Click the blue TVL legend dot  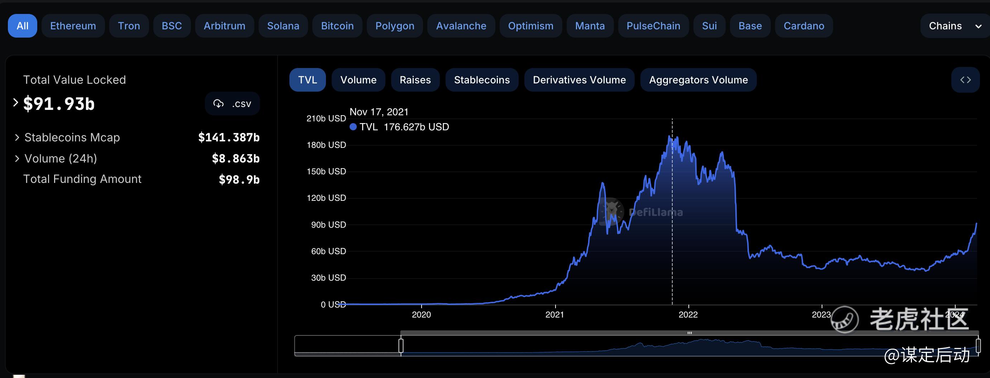(353, 127)
